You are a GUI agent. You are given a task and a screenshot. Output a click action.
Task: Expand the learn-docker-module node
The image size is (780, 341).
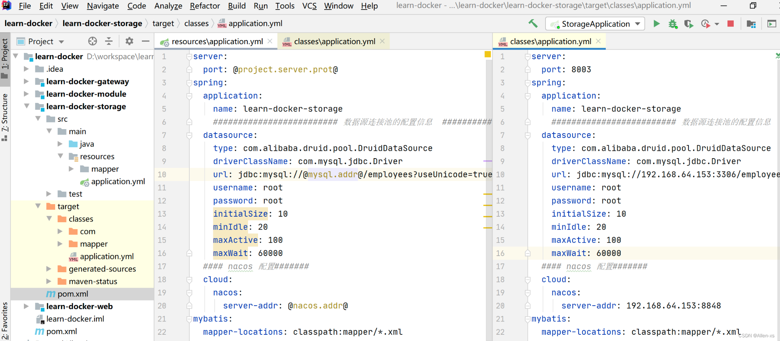26,94
